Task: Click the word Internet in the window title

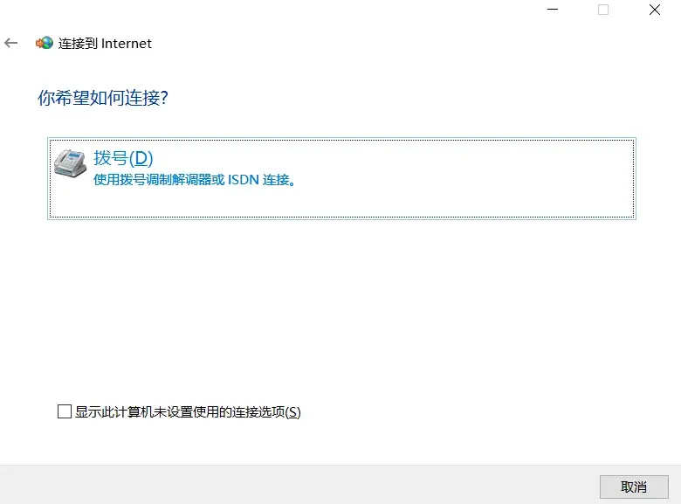Action: point(127,44)
